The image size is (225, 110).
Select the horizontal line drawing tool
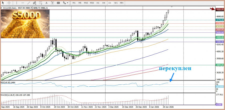tap(23, 3)
